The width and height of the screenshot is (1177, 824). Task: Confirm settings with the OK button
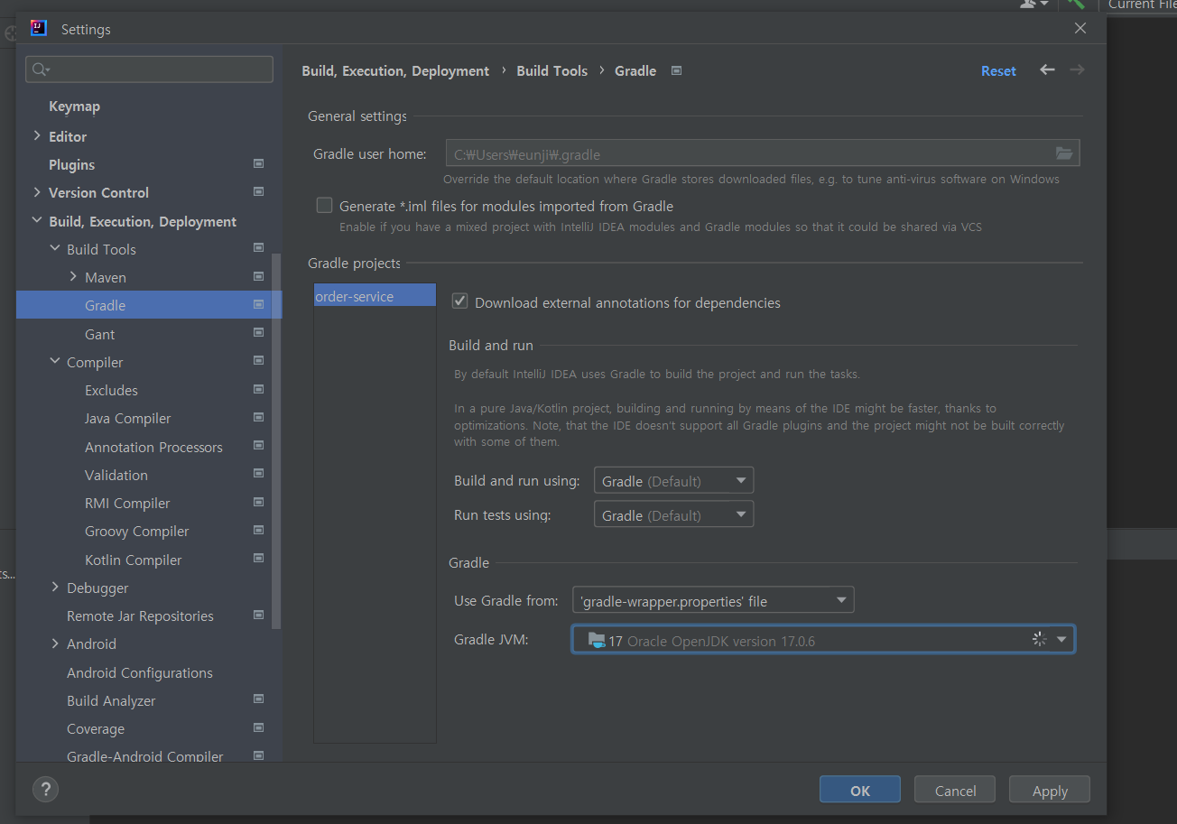tap(860, 790)
